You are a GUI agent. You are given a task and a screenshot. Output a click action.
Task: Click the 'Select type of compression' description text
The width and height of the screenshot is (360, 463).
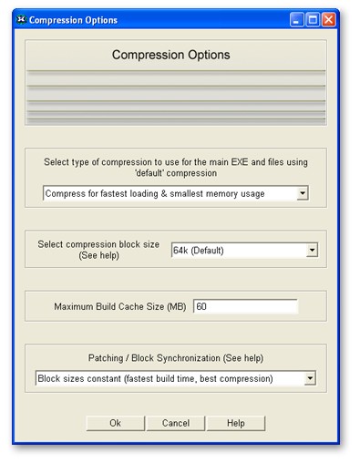coord(176,168)
